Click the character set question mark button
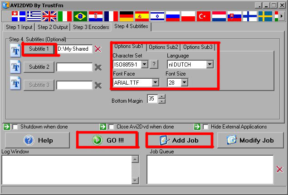This screenshot has height=195, width=288. pyautogui.click(x=154, y=64)
